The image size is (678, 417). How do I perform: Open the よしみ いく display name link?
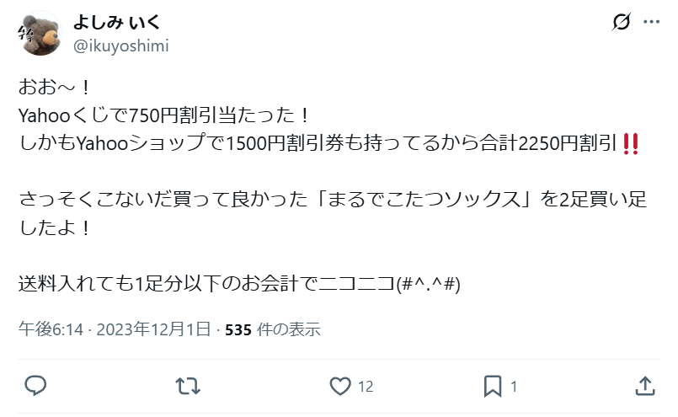pyautogui.click(x=117, y=22)
